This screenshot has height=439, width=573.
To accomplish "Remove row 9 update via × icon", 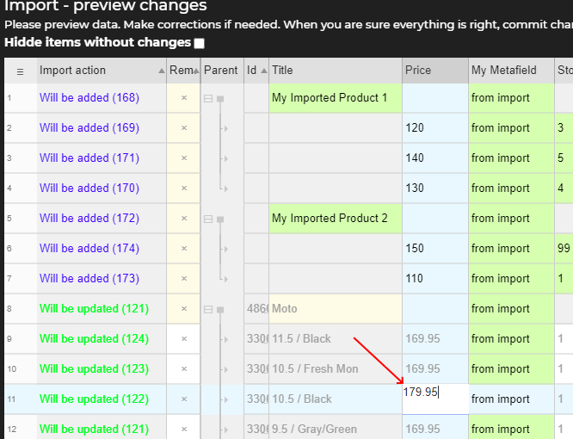I will point(183,339).
